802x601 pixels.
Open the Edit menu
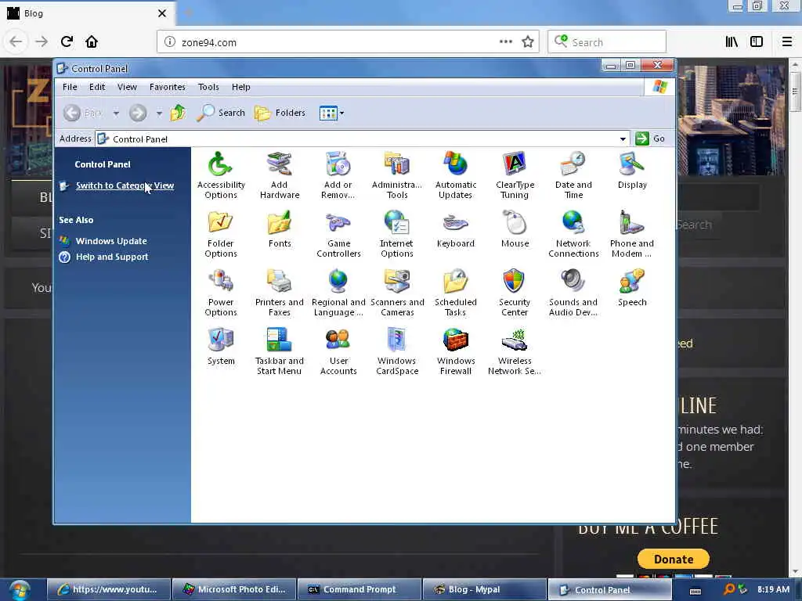pos(97,87)
